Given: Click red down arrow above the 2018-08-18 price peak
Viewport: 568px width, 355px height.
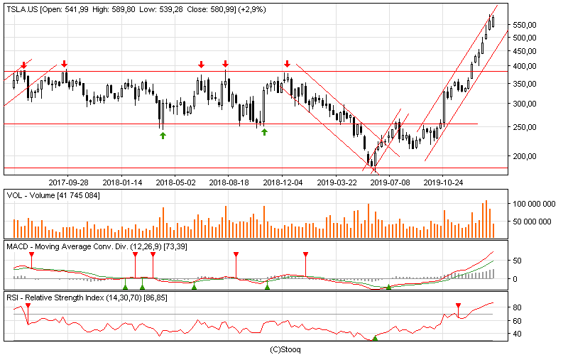Looking at the screenshot, I should pos(226,64).
